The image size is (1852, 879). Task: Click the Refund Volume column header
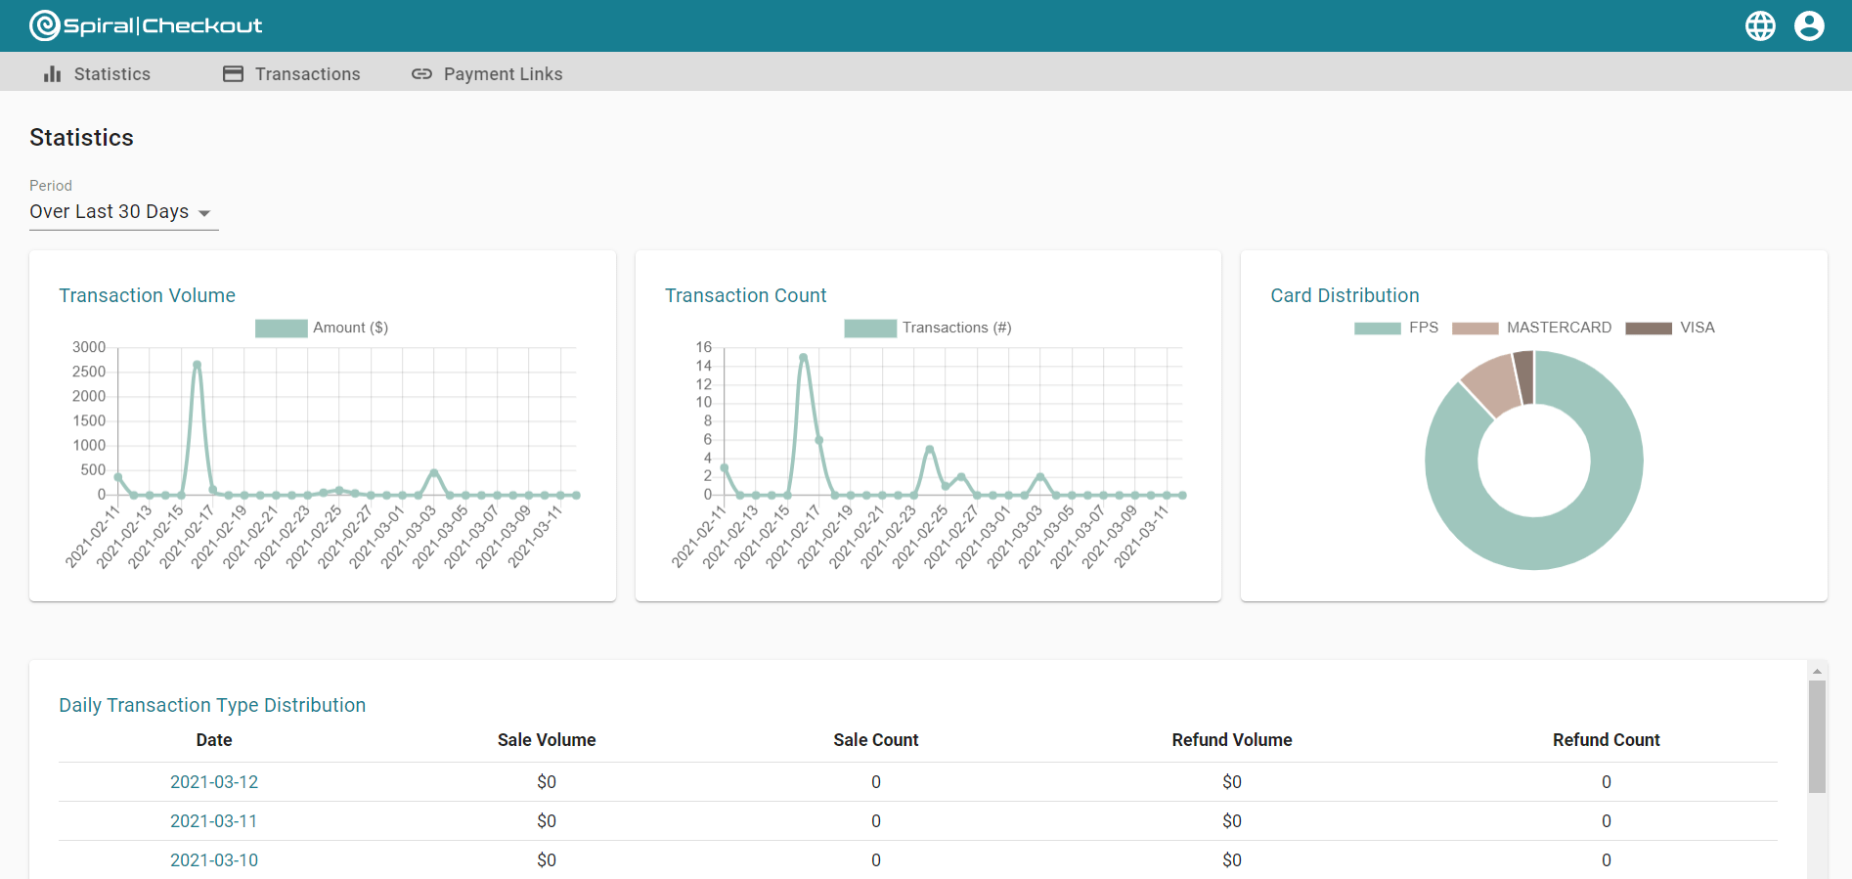tap(1232, 740)
